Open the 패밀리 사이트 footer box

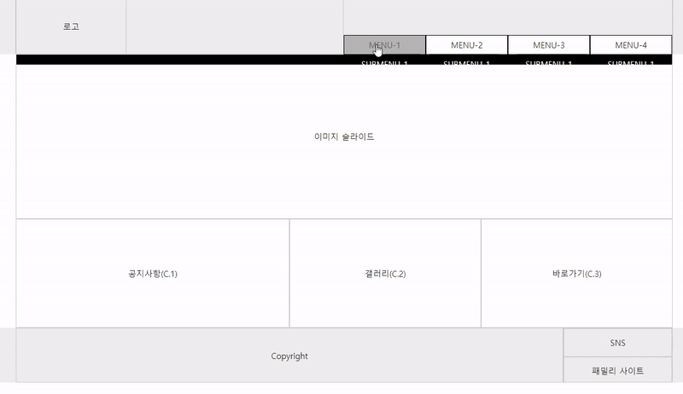617,370
